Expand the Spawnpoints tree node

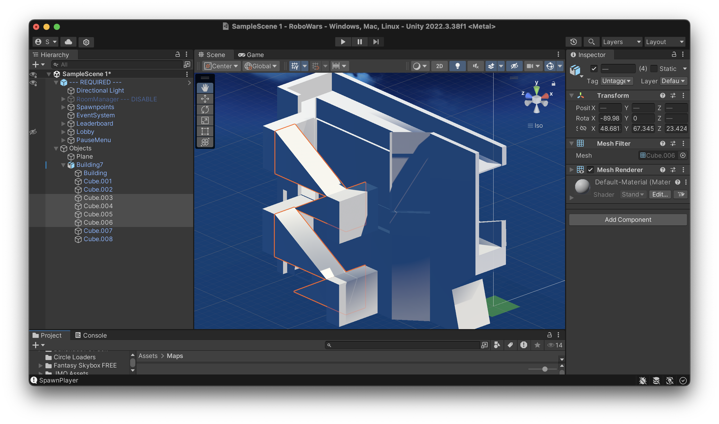coord(63,107)
